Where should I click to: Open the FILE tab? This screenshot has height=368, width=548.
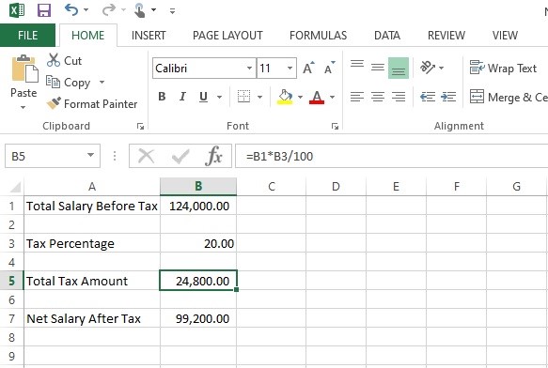27,36
